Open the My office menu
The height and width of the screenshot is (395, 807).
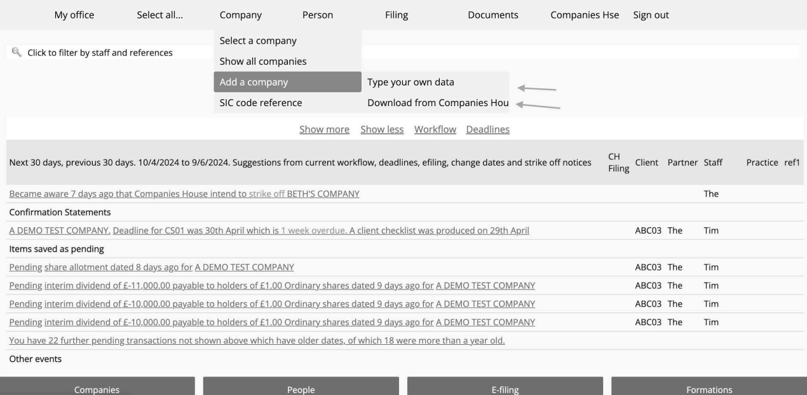[x=74, y=15]
